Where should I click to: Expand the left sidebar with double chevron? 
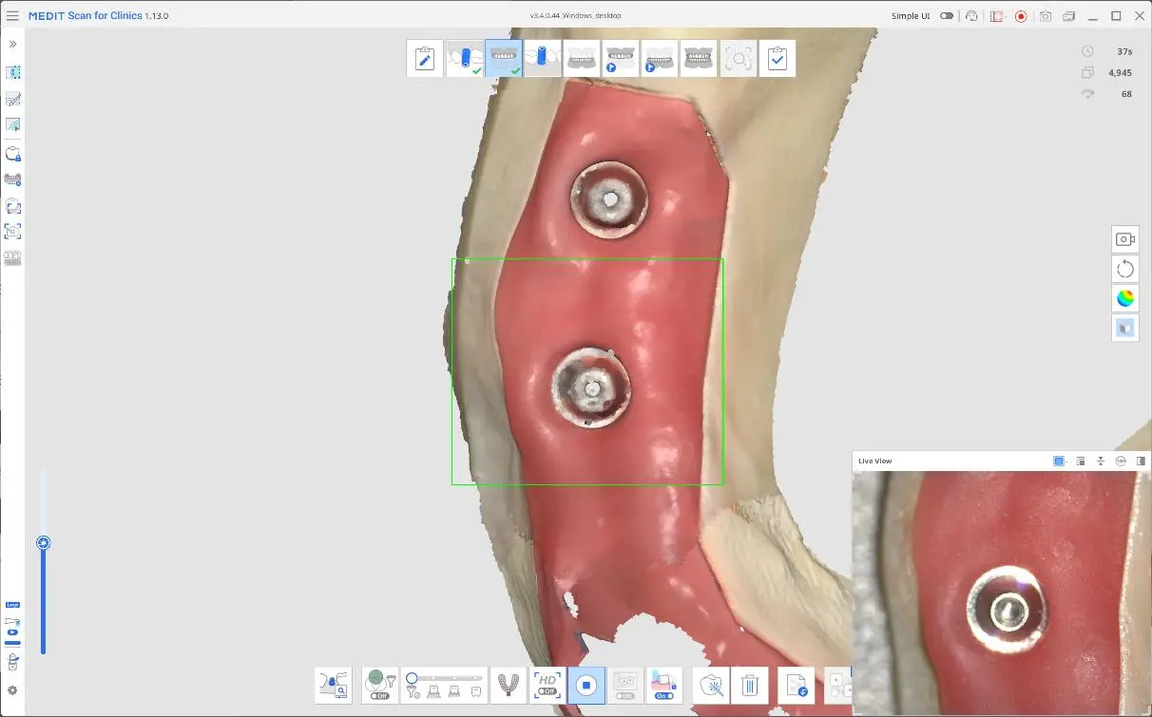click(x=12, y=44)
